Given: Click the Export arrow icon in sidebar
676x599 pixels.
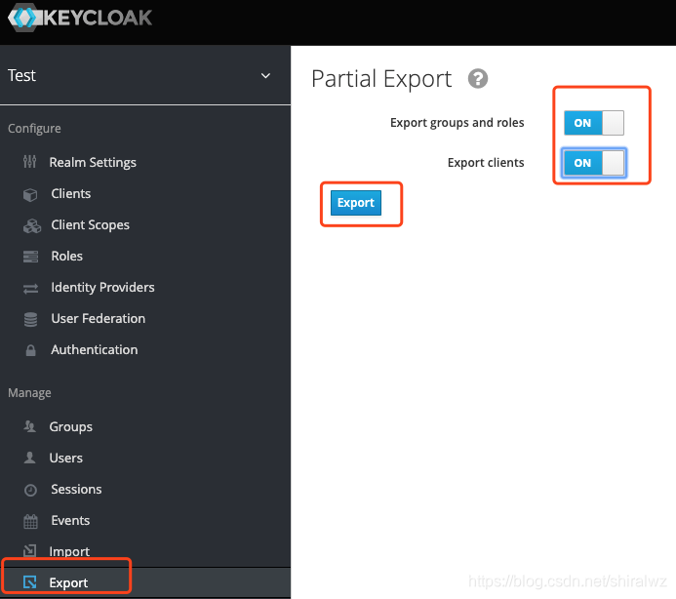Looking at the screenshot, I should pos(29,582).
